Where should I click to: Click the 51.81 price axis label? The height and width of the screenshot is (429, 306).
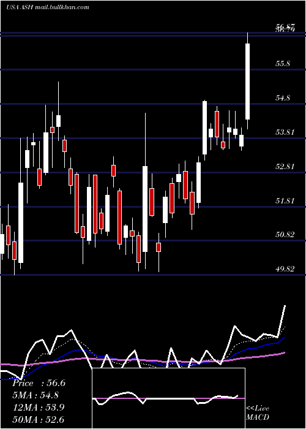click(x=285, y=201)
